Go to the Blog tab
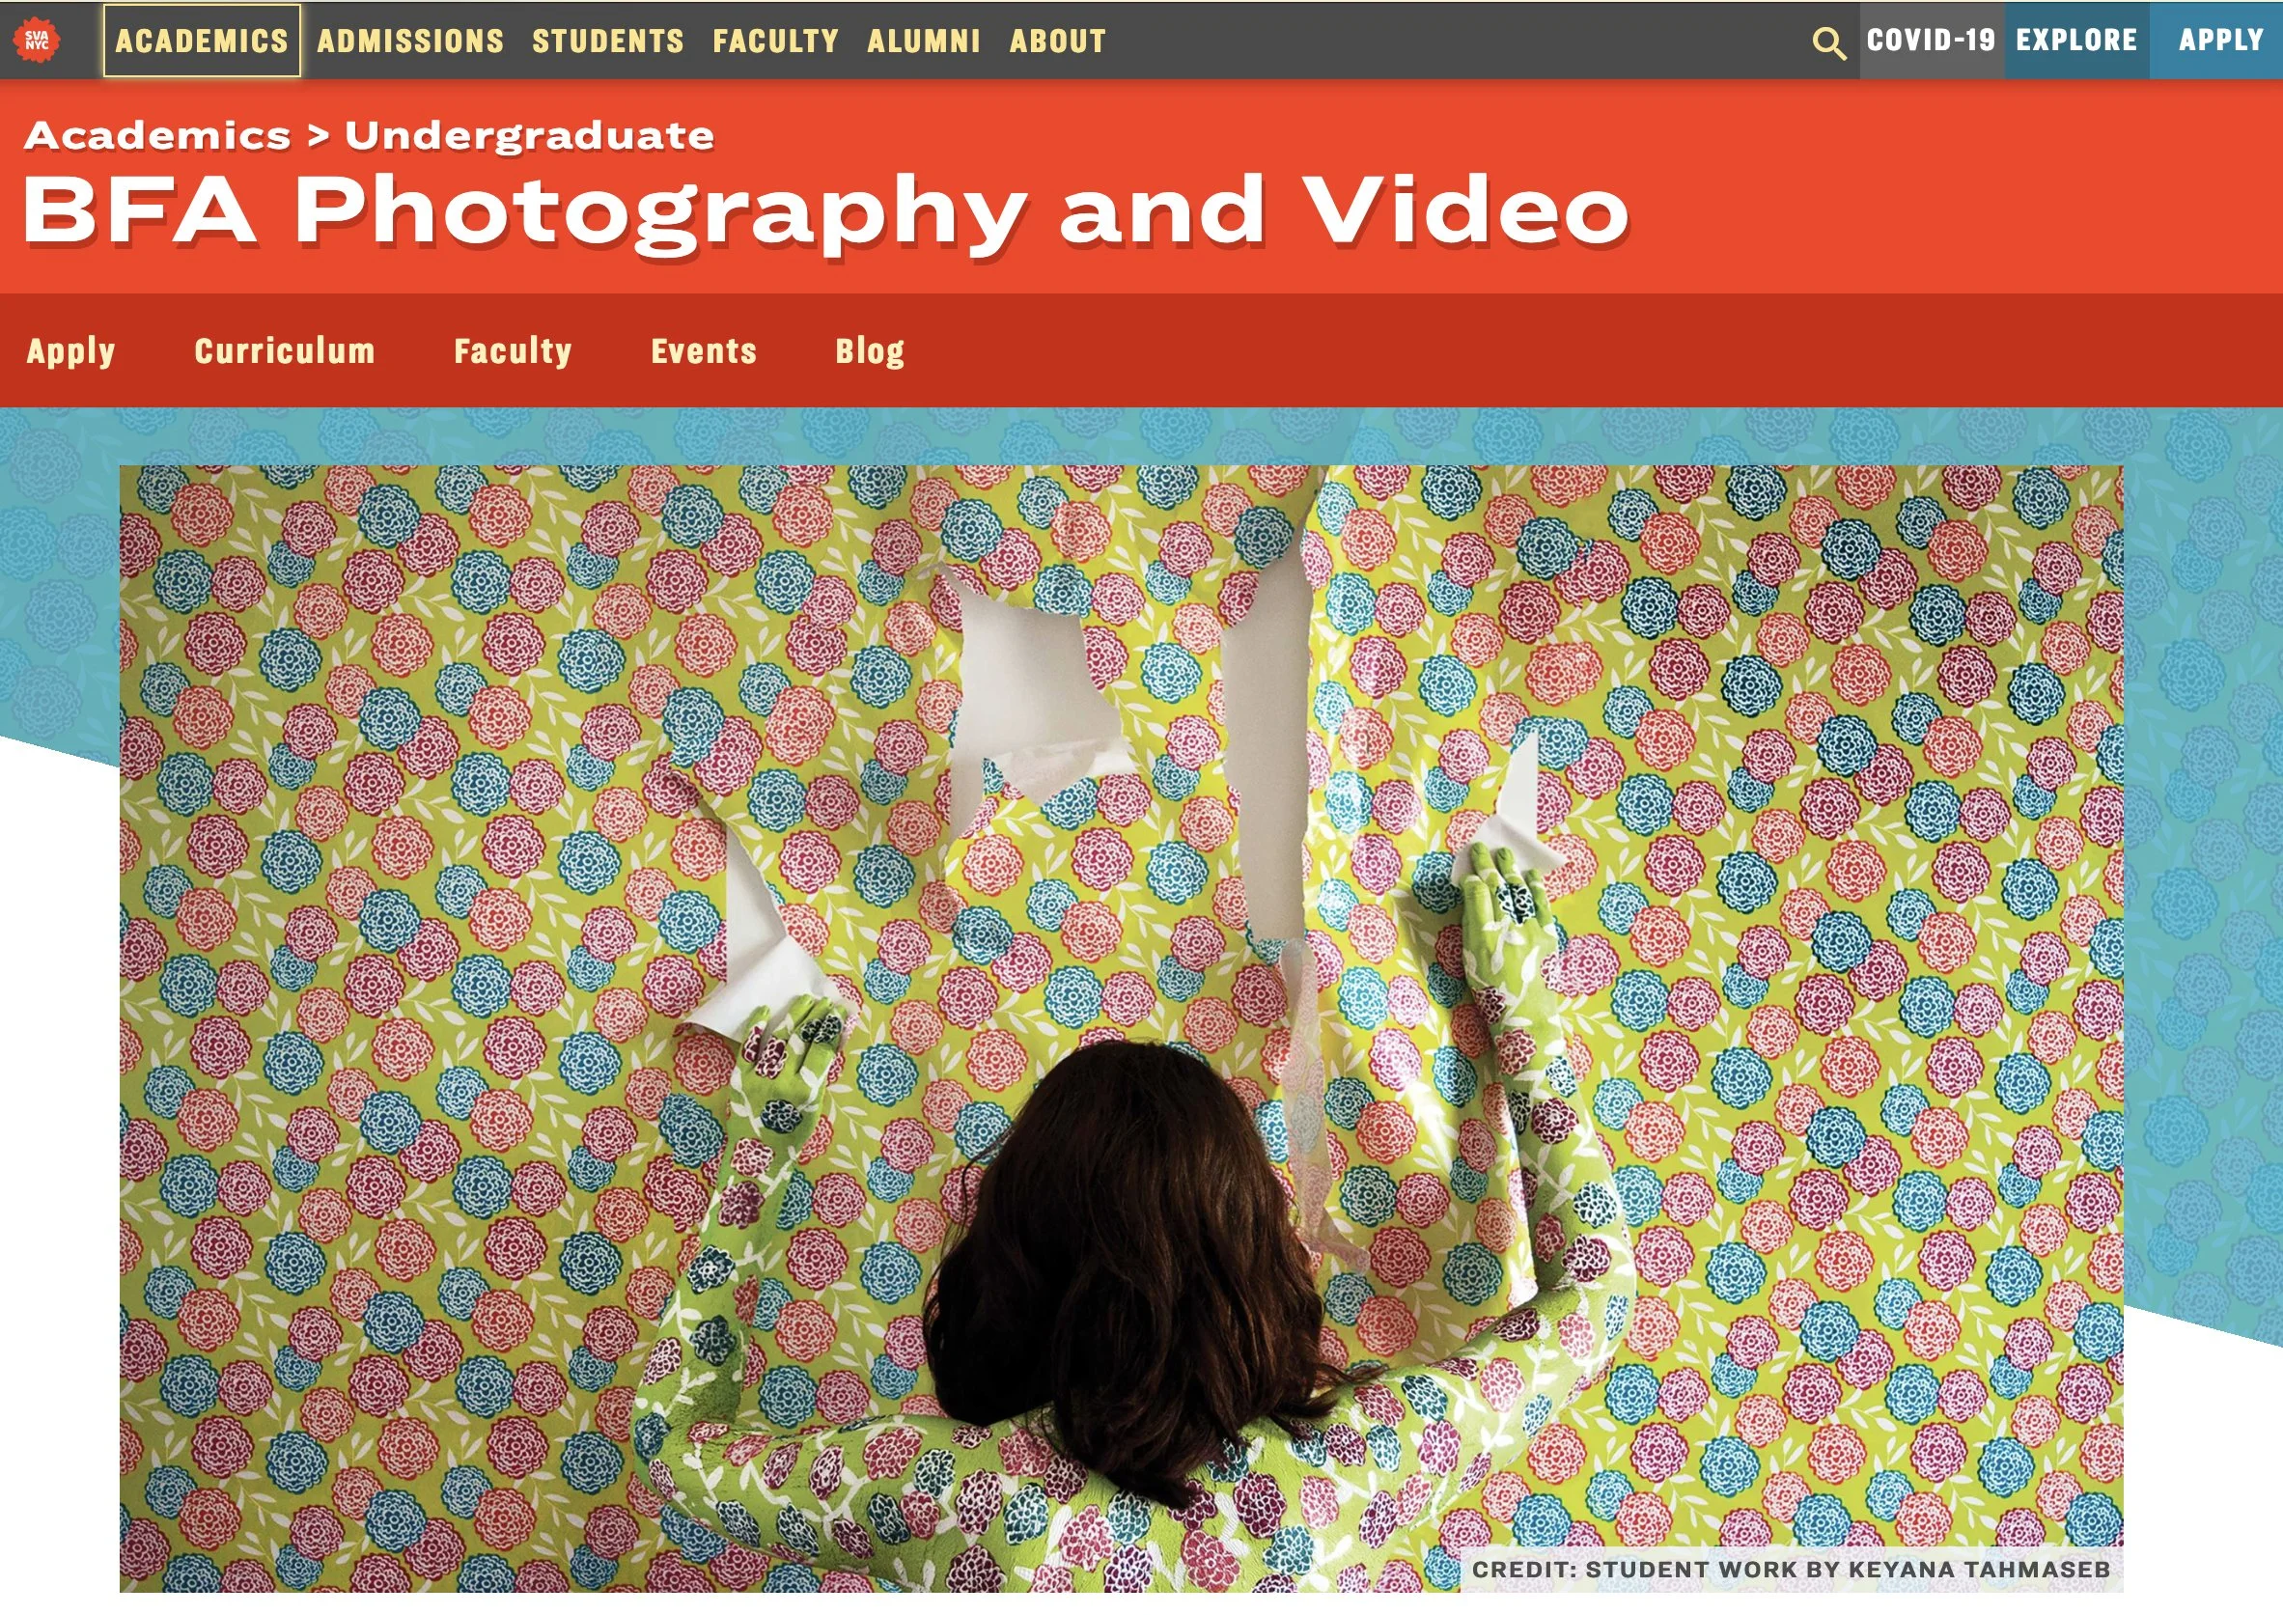Screen dimensions: 2283x1615 [869, 351]
